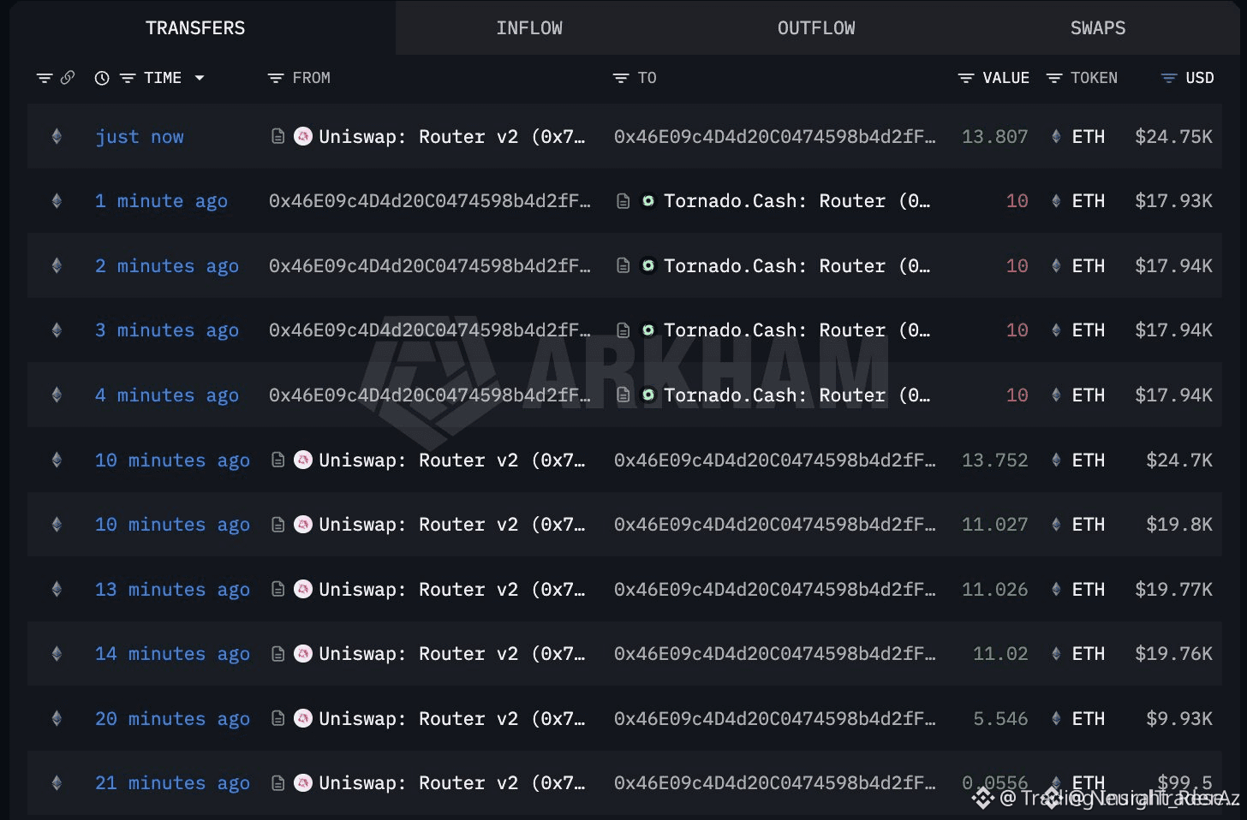The width and height of the screenshot is (1247, 820).
Task: Open the '14 minutes ago' transaction link
Action: coord(172,654)
